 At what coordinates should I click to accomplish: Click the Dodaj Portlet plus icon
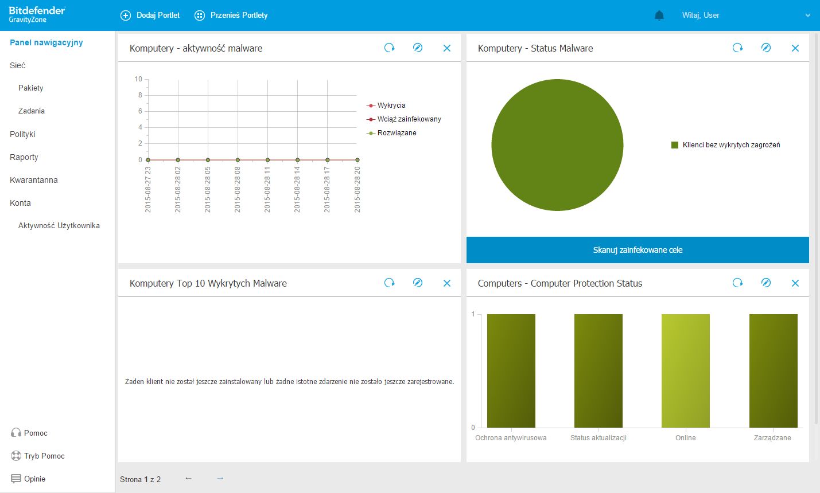click(126, 15)
